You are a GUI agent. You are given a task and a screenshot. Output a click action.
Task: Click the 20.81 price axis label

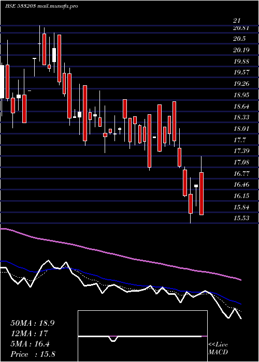(x=241, y=28)
